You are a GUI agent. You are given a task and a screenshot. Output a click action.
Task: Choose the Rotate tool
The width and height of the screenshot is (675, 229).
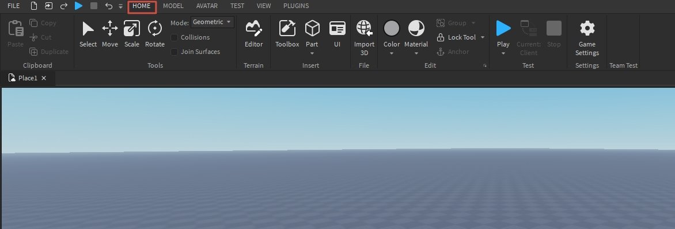click(154, 34)
